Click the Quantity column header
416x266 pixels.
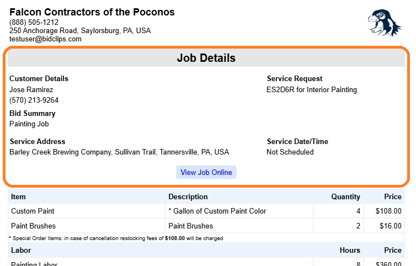pyautogui.click(x=345, y=196)
